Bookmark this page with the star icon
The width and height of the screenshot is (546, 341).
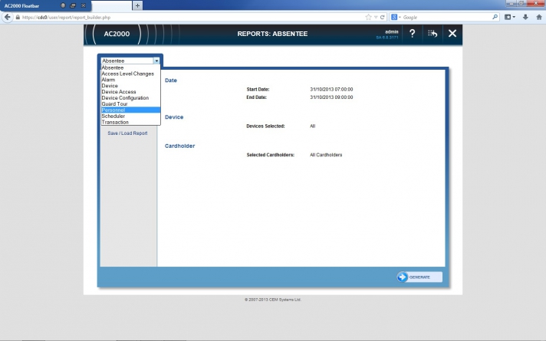[368, 17]
